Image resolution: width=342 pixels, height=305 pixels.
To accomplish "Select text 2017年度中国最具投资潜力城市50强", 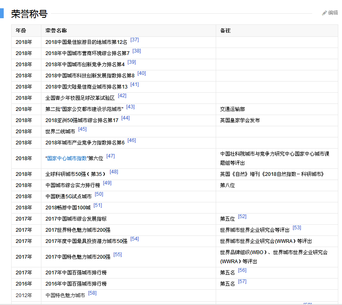I will coord(87,241).
